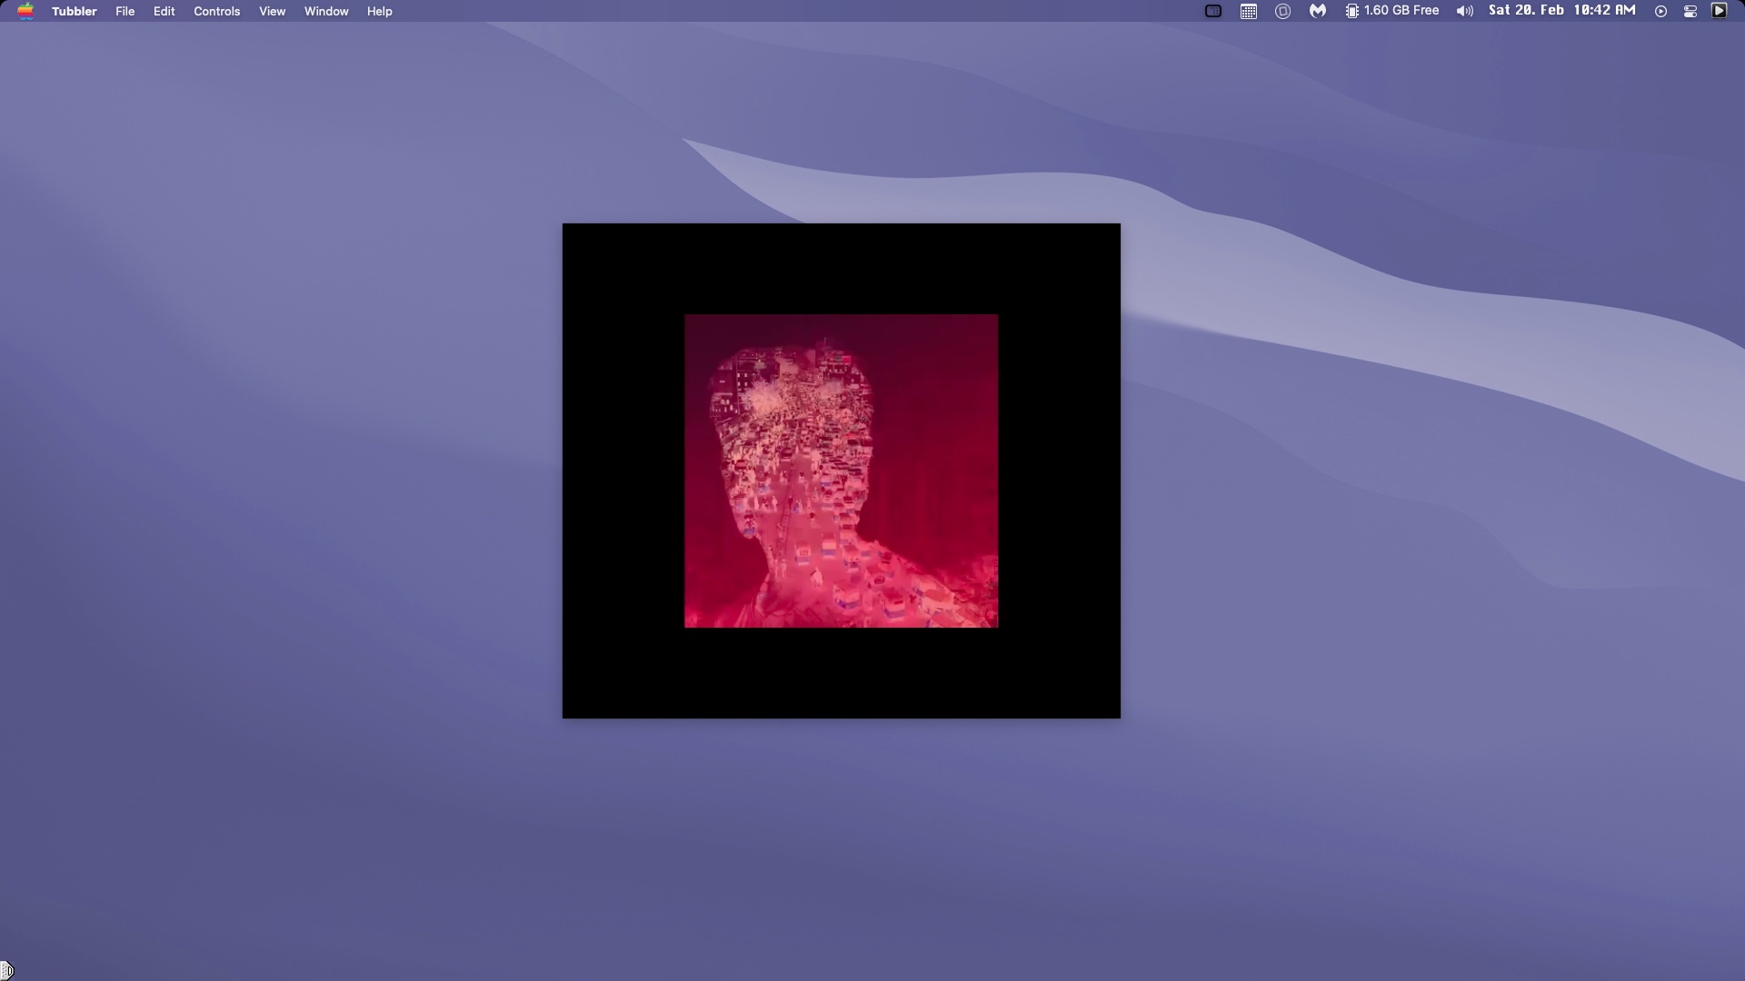Expand the Window menu
Viewport: 1745px width, 981px height.
pos(326,11)
